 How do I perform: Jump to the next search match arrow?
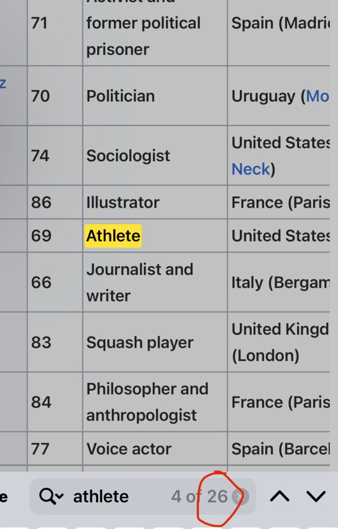pyautogui.click(x=316, y=496)
